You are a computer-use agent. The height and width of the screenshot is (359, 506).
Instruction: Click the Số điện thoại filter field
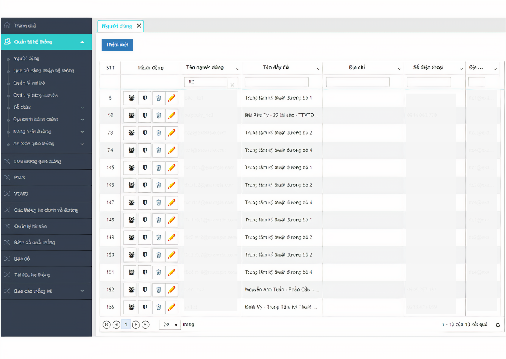[429, 82]
